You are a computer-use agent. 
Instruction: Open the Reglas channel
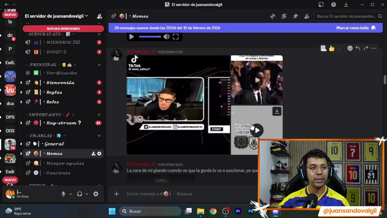pos(63,92)
